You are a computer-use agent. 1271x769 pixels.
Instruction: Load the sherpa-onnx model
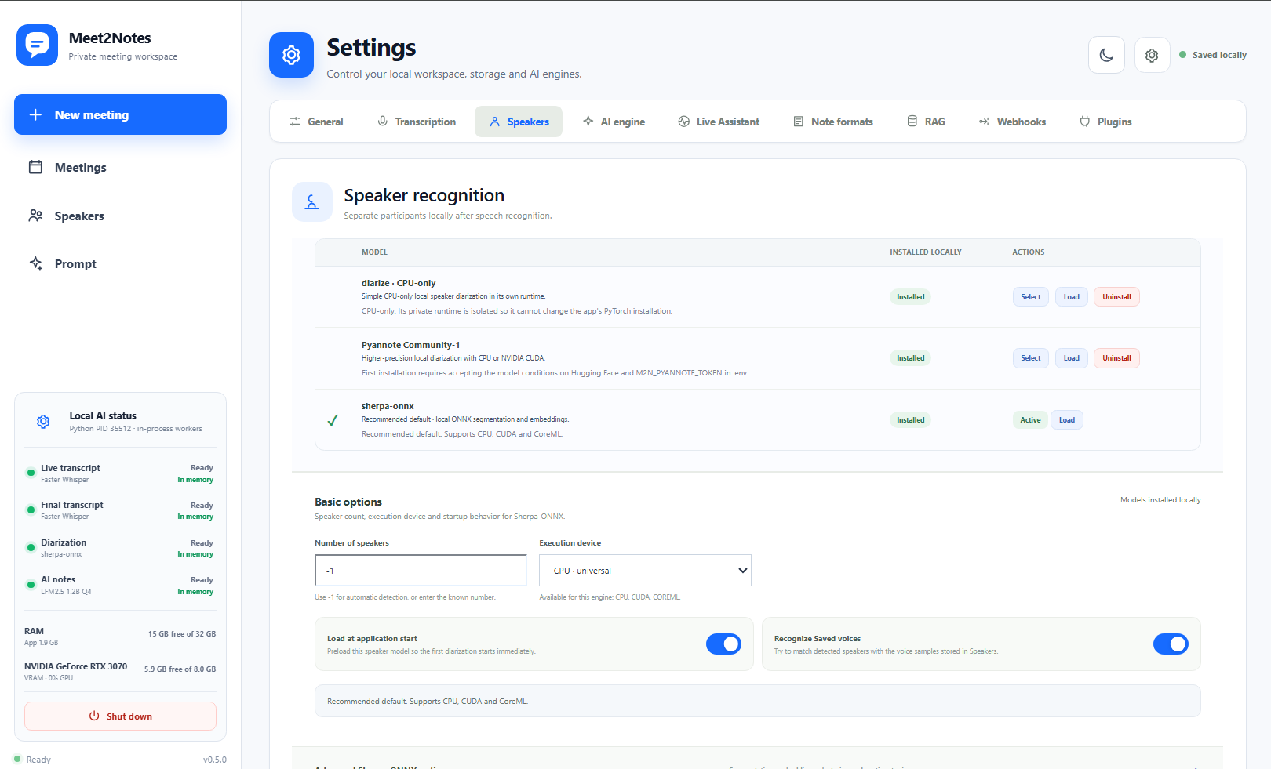[x=1067, y=420]
